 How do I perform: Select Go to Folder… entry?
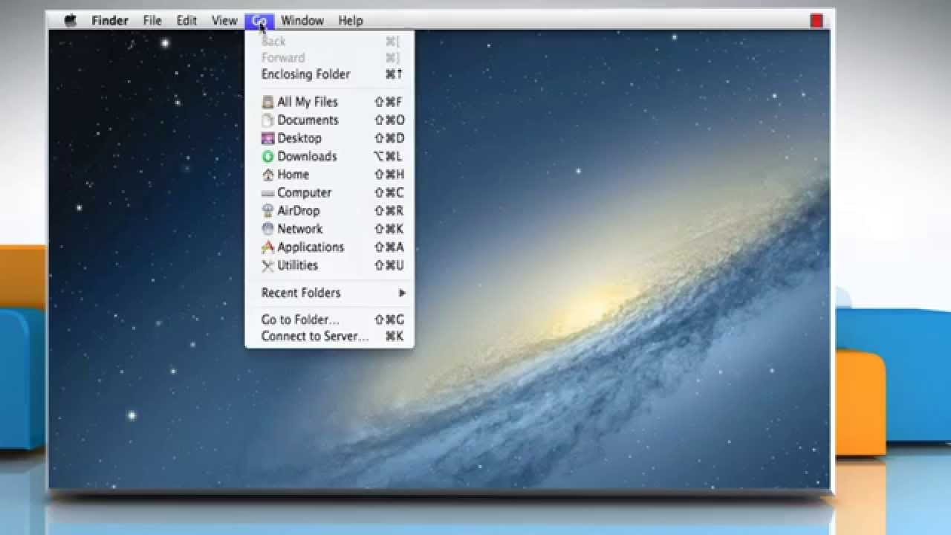329,320
